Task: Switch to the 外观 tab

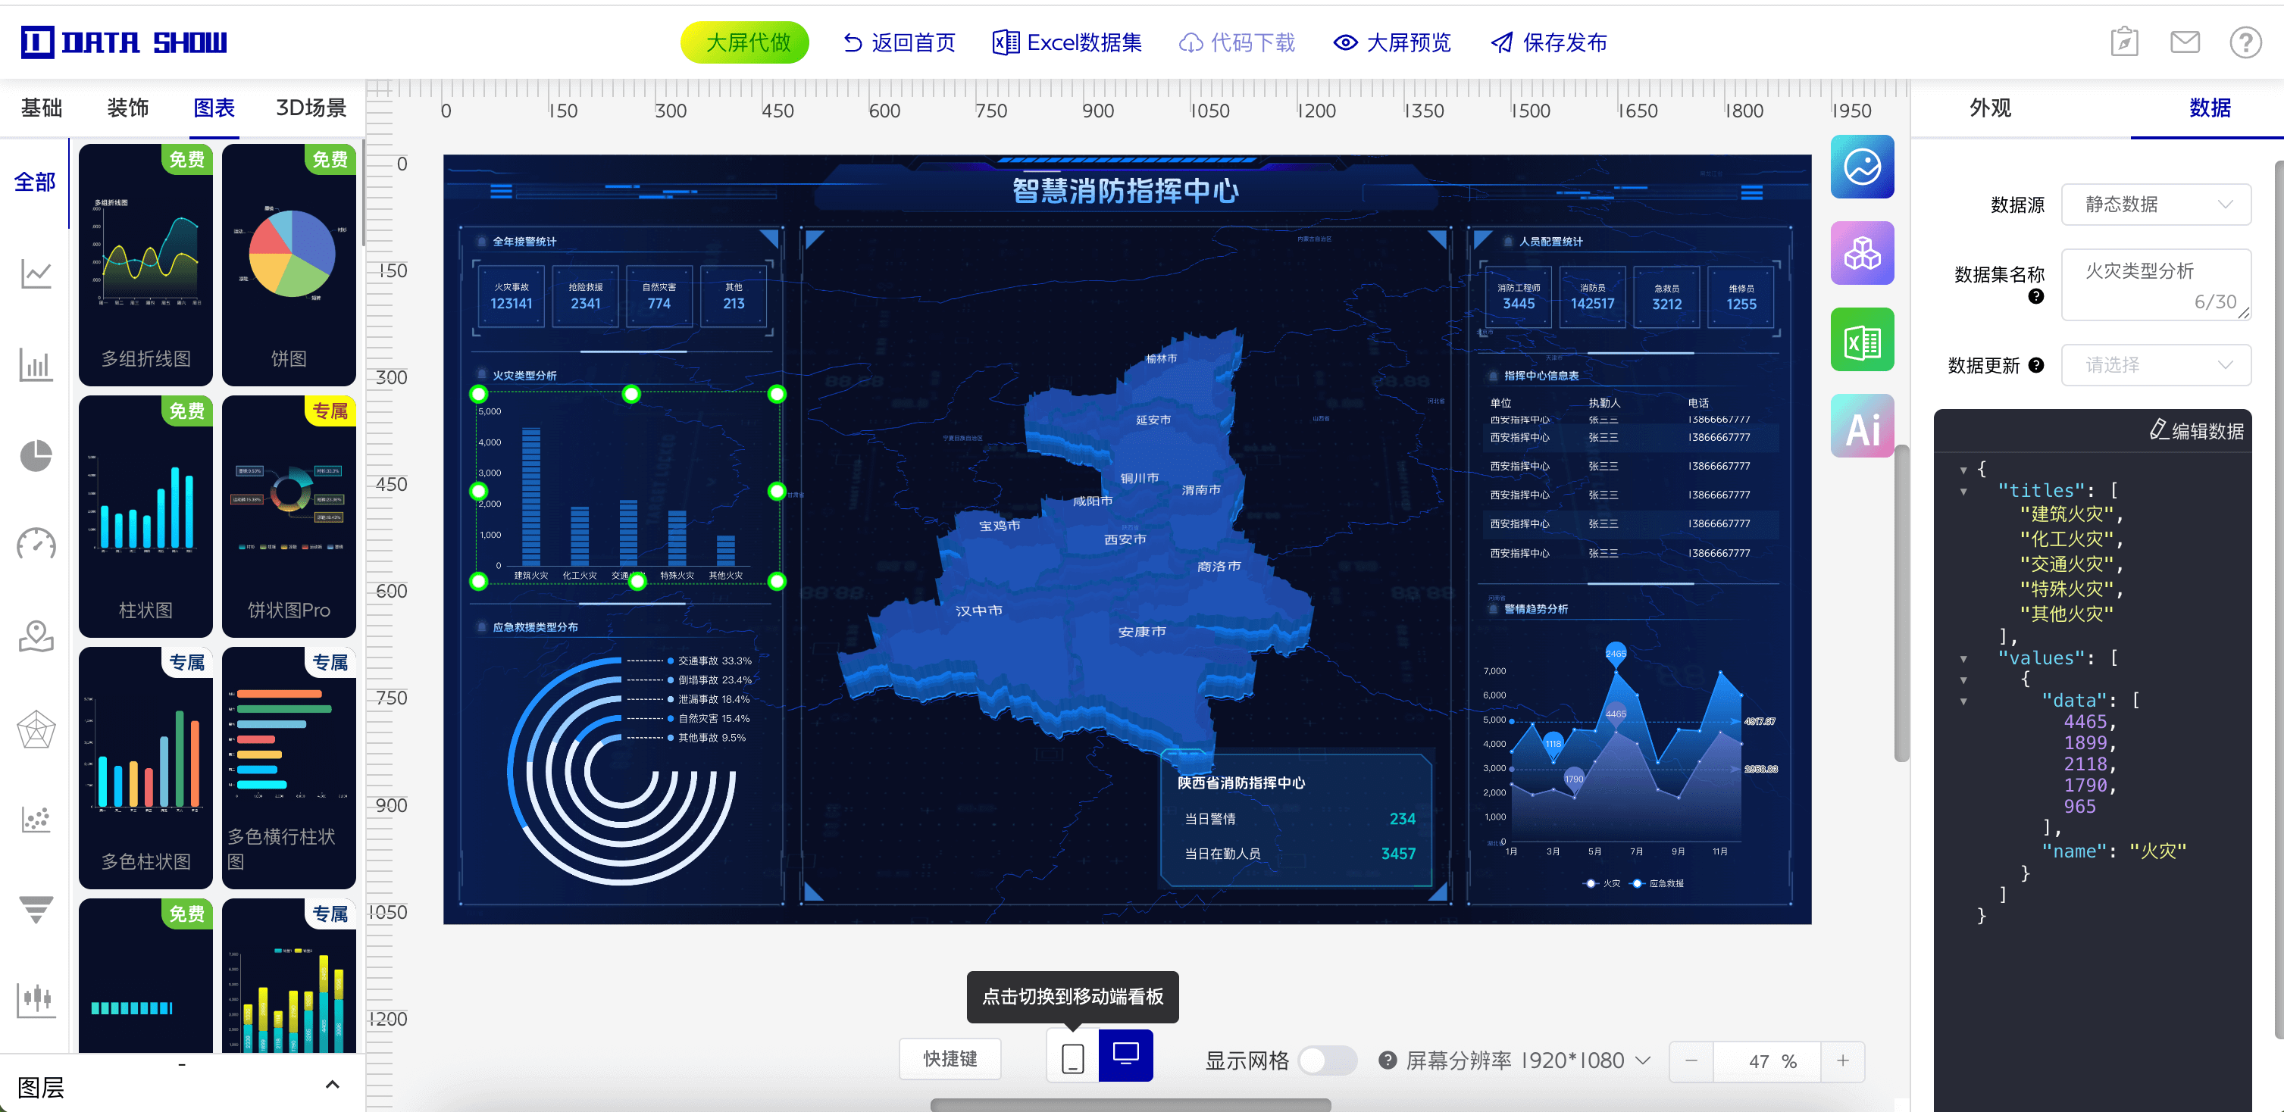Action: [1990, 108]
